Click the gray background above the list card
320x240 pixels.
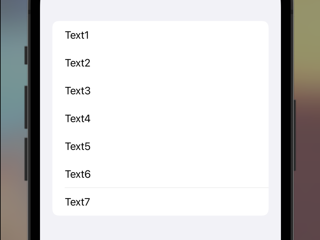pyautogui.click(x=160, y=10)
